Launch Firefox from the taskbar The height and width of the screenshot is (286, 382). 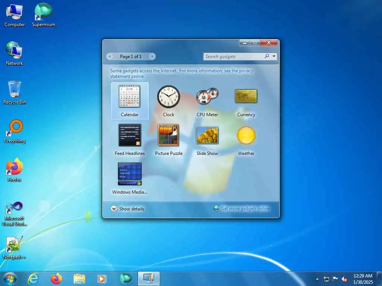coord(56,279)
